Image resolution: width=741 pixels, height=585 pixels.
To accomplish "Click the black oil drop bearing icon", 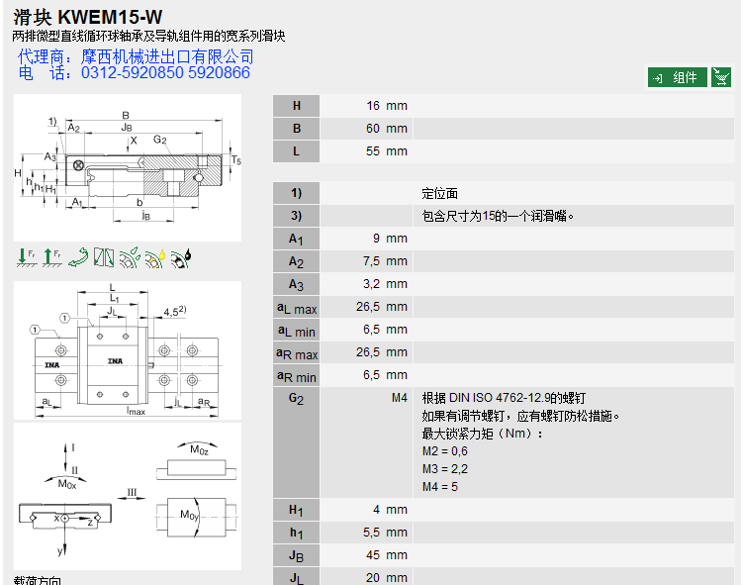I will tap(181, 257).
